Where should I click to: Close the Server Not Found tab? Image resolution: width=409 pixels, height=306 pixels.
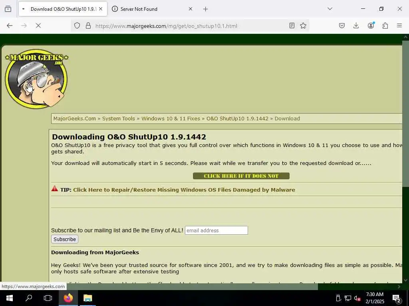[191, 9]
